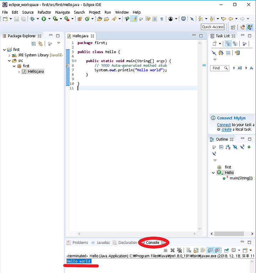256x273 pixels.
Task: Click the Synchronize Changed icon in Task List
Action: click(237, 53)
